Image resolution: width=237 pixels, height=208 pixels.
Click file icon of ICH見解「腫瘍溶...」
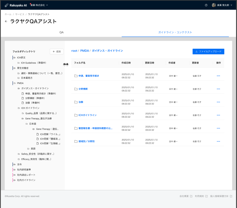click(37, 139)
